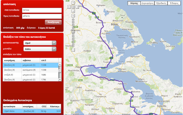Select the βενζίνη (4) 1796 row
183x115 pixels.
pos(31,80)
